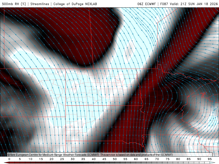This screenshot has width=219, height=164.
Task: Click the '5' label on the RH scale
Action: coord(20,159)
